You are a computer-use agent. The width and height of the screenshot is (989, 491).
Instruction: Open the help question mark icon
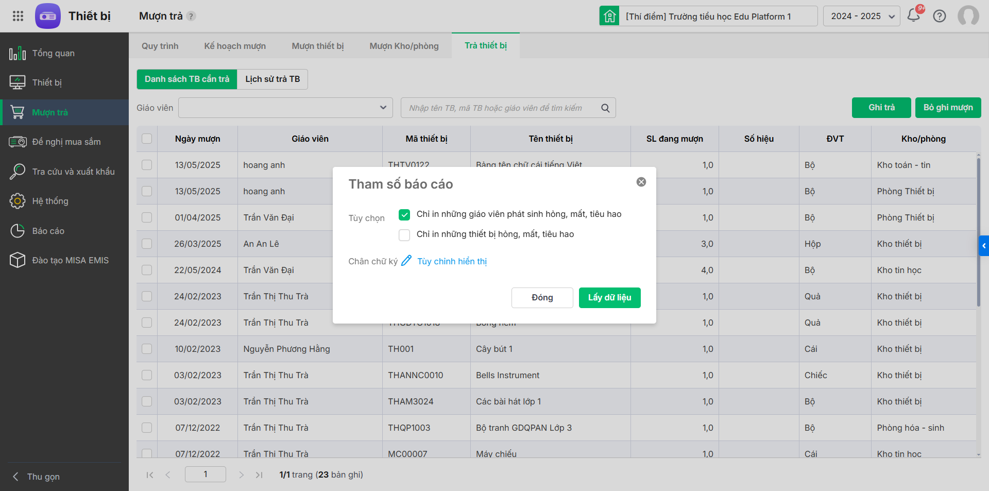click(x=940, y=16)
